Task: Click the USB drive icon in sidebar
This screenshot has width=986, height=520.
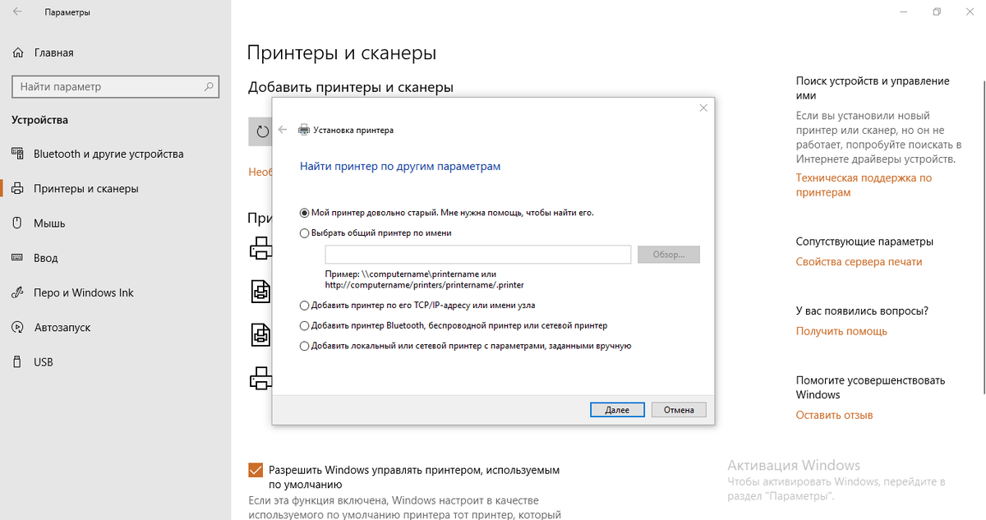Action: [18, 362]
